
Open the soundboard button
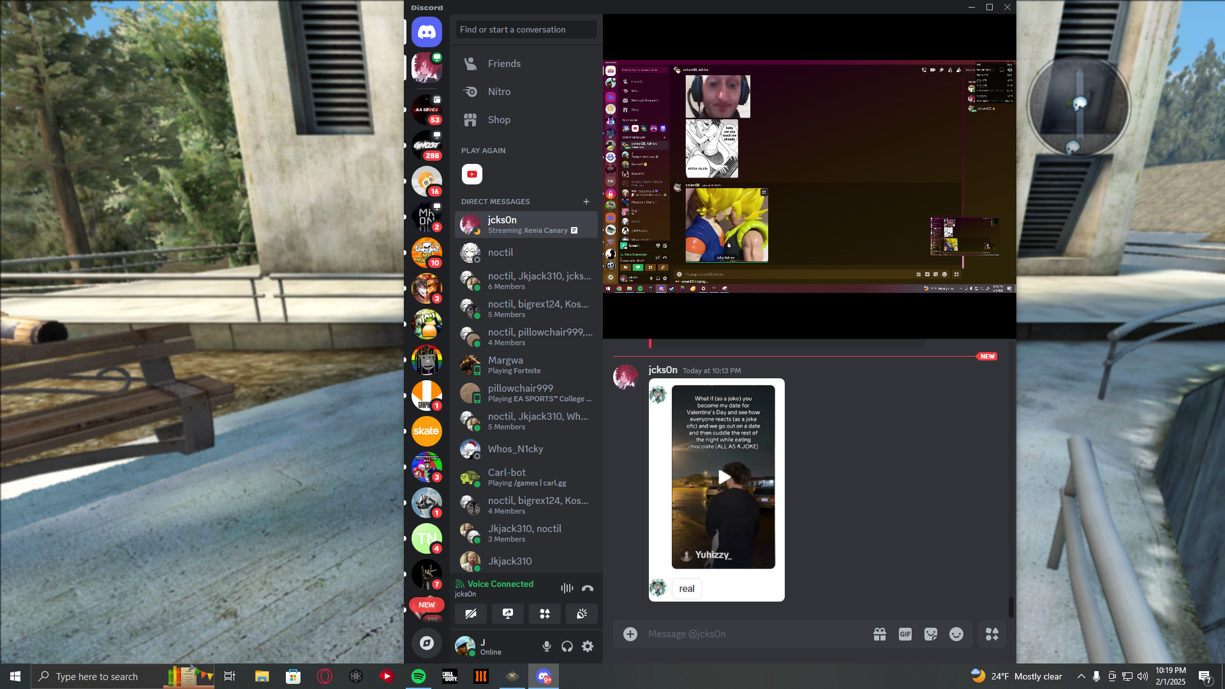pos(582,614)
